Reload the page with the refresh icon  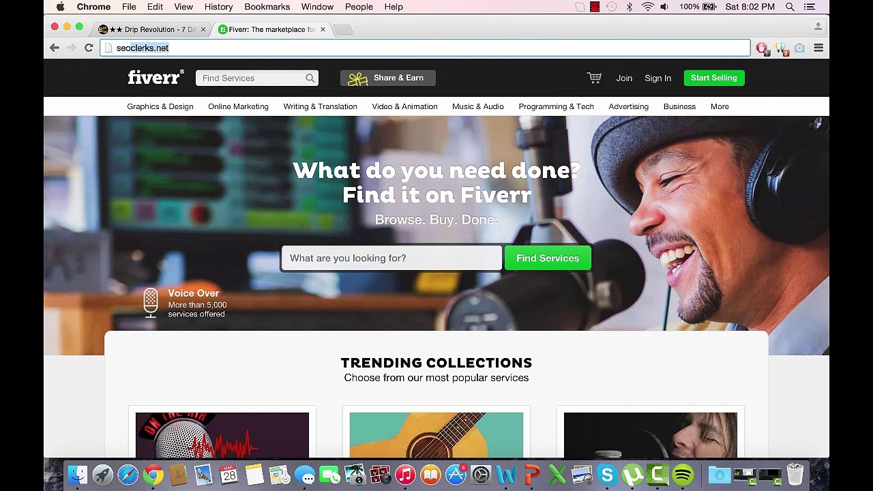[x=89, y=48]
